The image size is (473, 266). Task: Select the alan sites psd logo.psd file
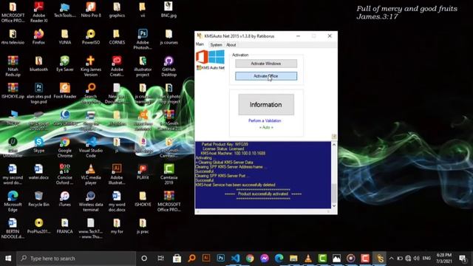click(38, 93)
